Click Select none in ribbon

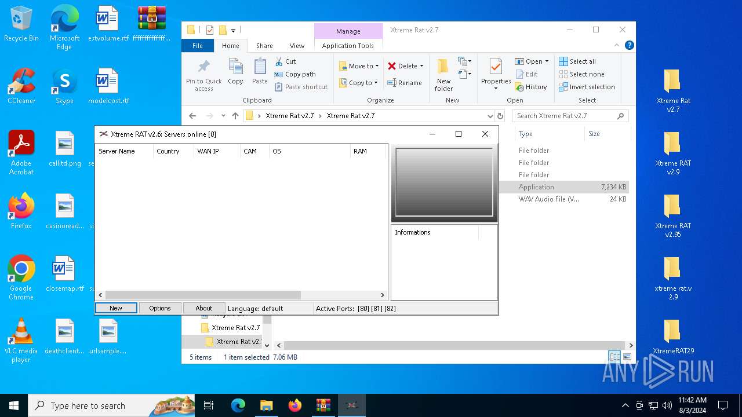point(581,74)
